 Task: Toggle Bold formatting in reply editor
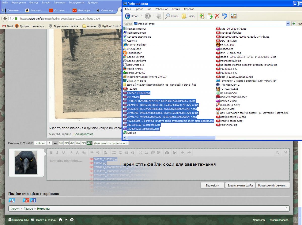point(51,153)
